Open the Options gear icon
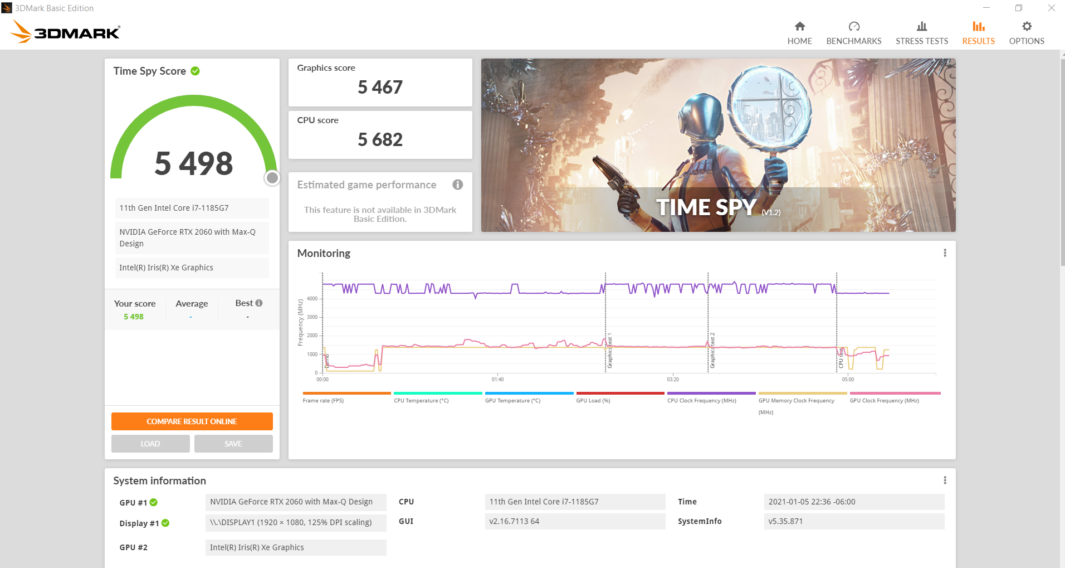Screen dimensions: 1065x568 (x=1027, y=26)
